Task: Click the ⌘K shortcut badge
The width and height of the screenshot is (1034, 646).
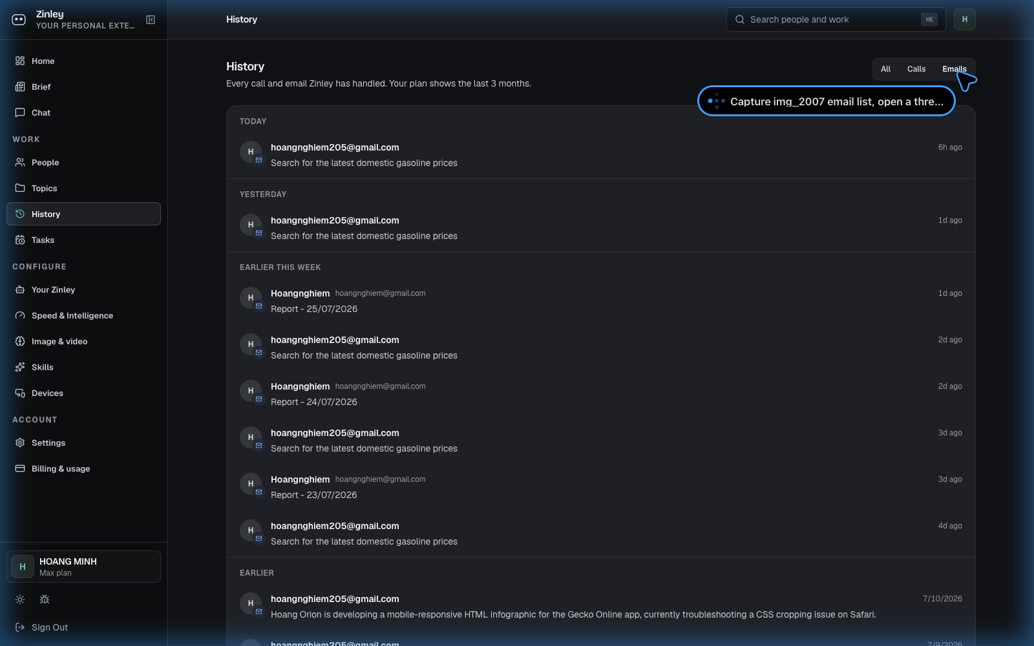Action: (929, 19)
